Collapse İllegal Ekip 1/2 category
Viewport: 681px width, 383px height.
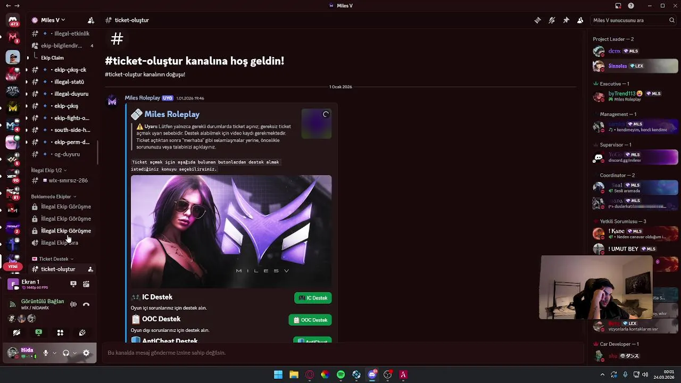click(x=48, y=170)
